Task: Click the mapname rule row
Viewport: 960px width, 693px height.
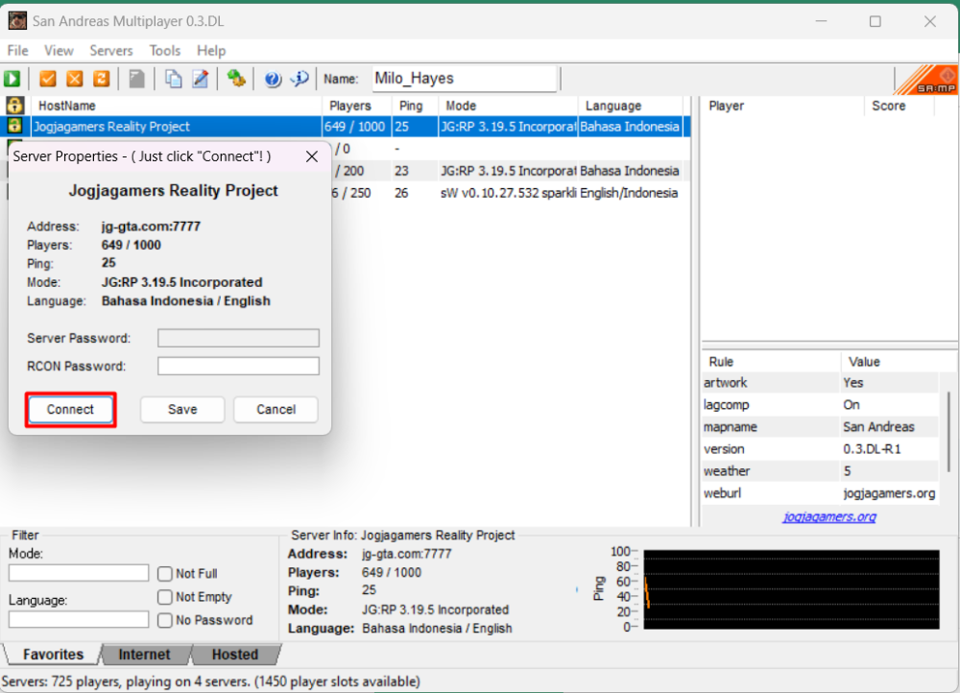Action: pyautogui.click(x=820, y=427)
